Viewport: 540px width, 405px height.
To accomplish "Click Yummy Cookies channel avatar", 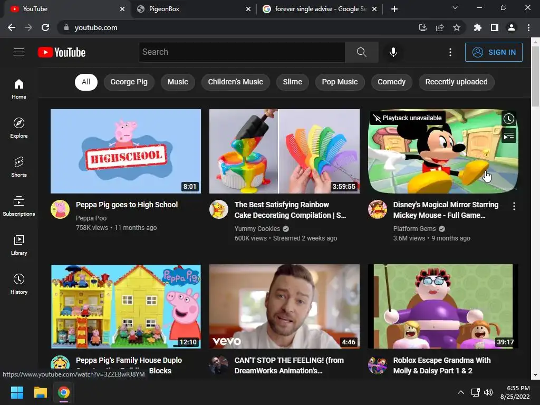I will (x=219, y=209).
